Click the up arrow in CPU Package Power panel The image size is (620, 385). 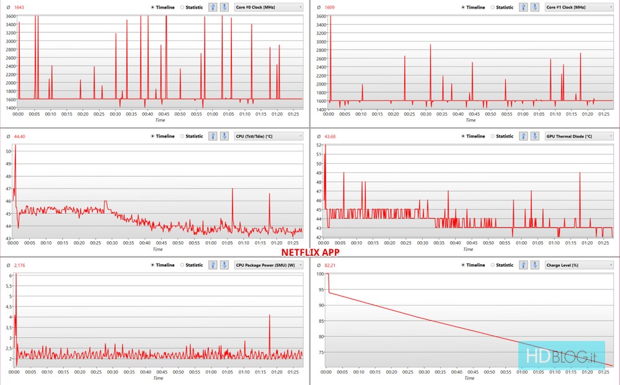click(213, 265)
